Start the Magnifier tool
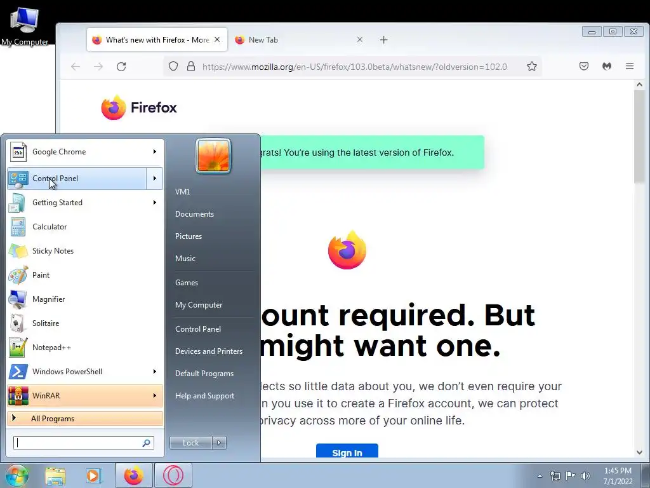650x488 pixels. point(85,299)
